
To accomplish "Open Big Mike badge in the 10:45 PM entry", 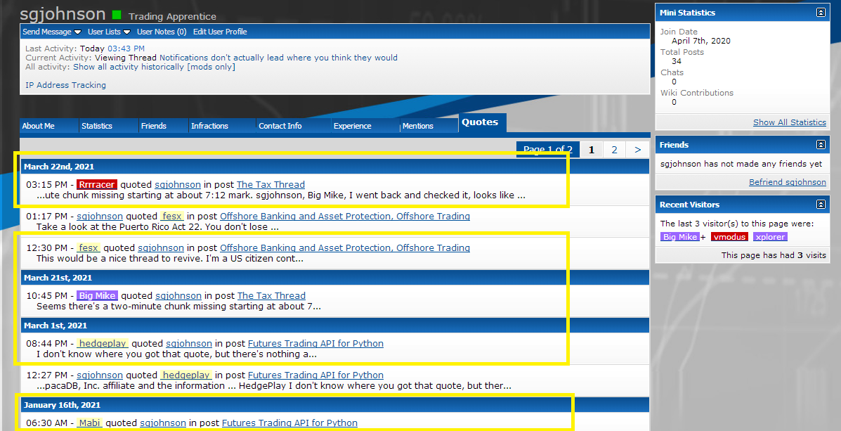I will pos(97,296).
